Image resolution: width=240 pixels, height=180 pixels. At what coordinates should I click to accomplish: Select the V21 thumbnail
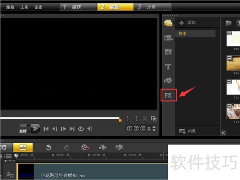click(233, 112)
